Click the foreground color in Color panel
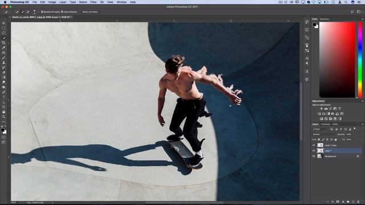The image size is (365, 205). tap(314, 24)
